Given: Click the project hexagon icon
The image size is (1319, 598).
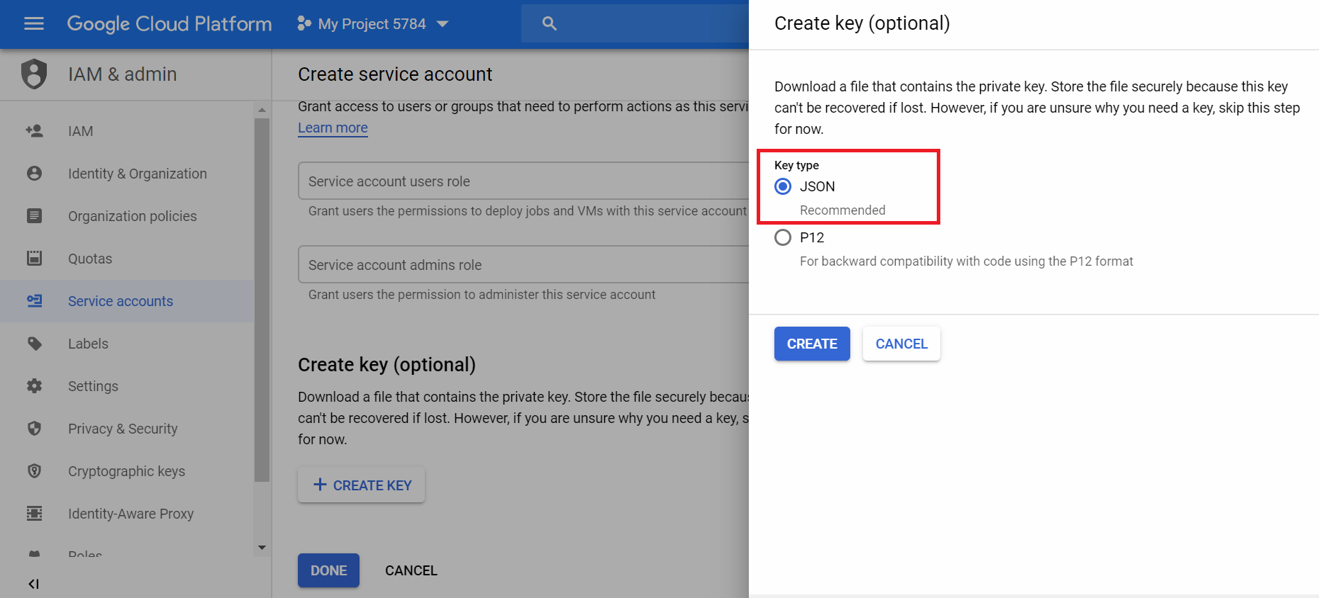Looking at the screenshot, I should (304, 24).
